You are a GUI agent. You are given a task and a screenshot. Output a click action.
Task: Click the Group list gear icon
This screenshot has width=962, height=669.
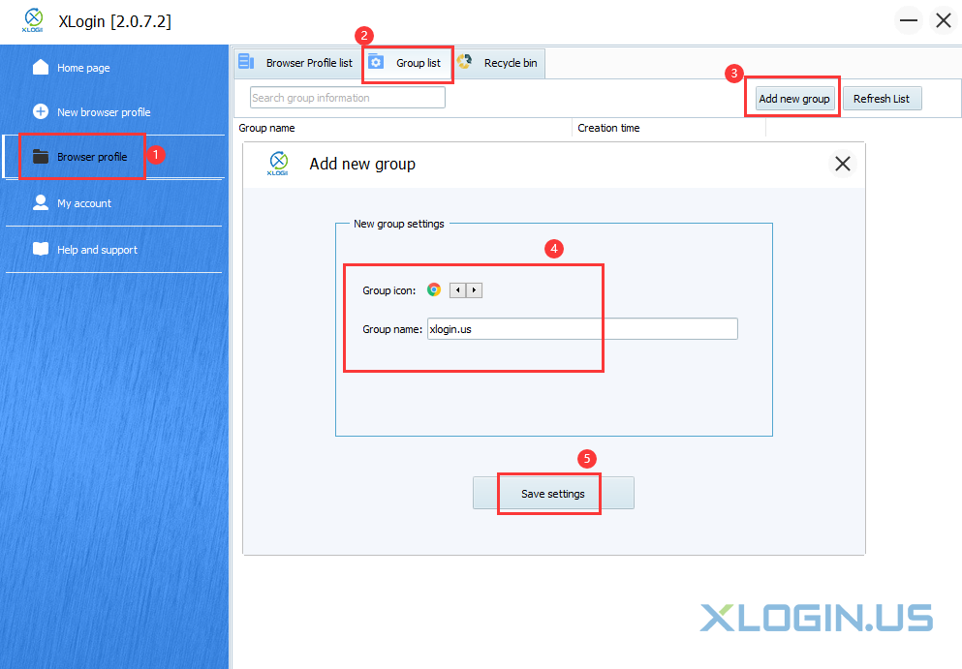(376, 62)
